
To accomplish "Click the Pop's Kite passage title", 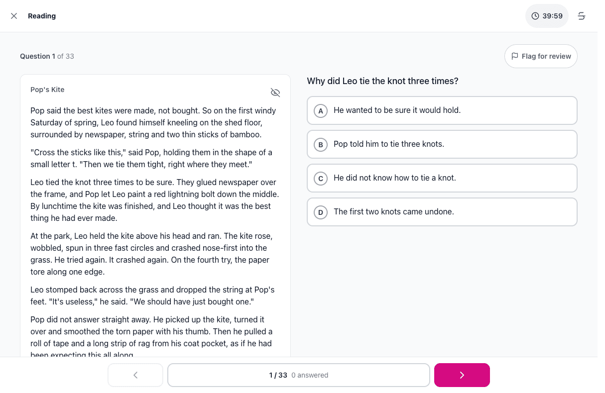I will (x=47, y=90).
